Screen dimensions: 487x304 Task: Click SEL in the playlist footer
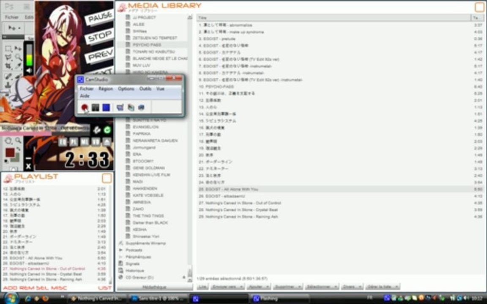click(x=42, y=288)
